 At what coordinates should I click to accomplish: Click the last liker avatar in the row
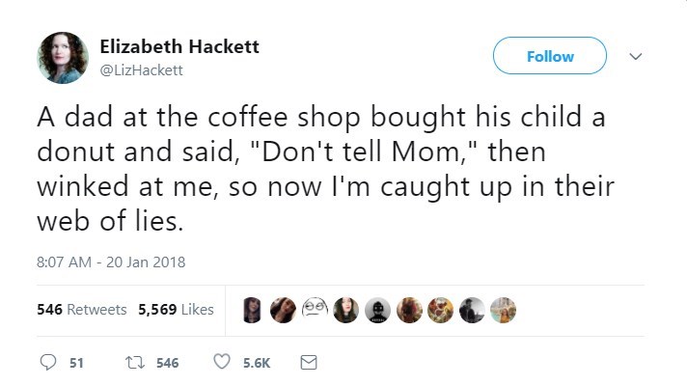[503, 310]
